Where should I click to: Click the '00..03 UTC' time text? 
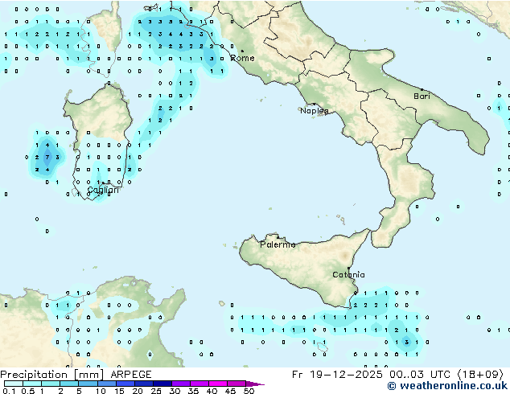click(x=420, y=375)
